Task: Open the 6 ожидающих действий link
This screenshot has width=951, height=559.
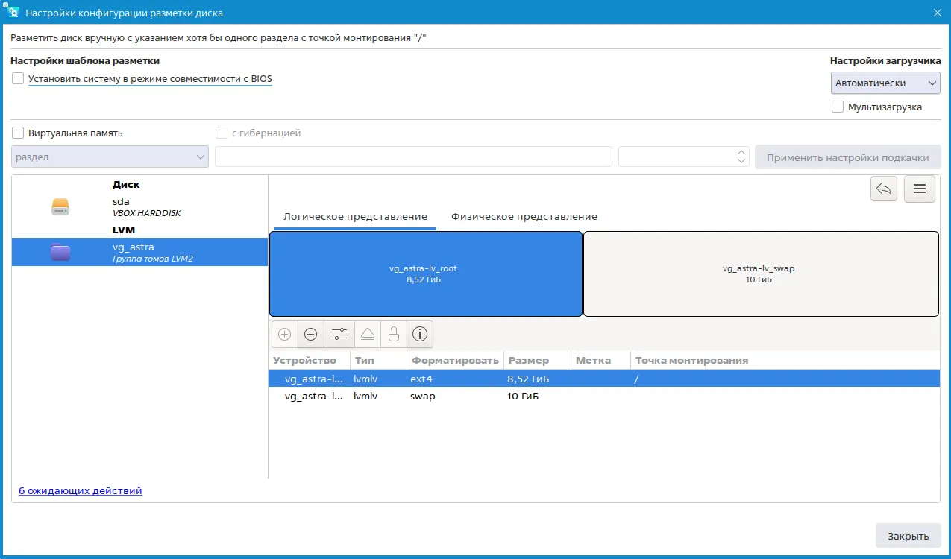Action: 81,490
